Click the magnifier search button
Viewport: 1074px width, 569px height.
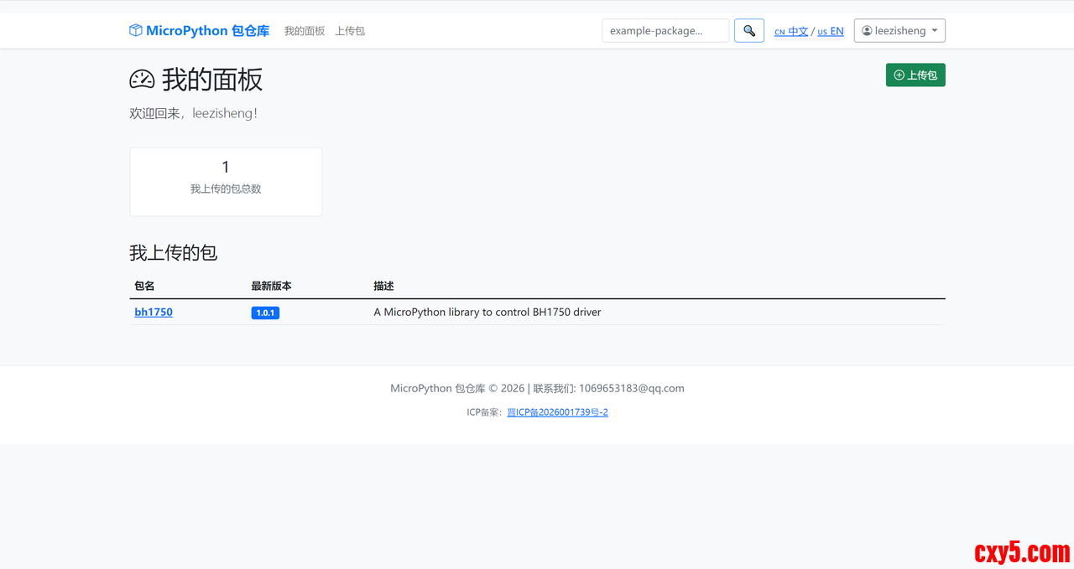click(x=749, y=31)
